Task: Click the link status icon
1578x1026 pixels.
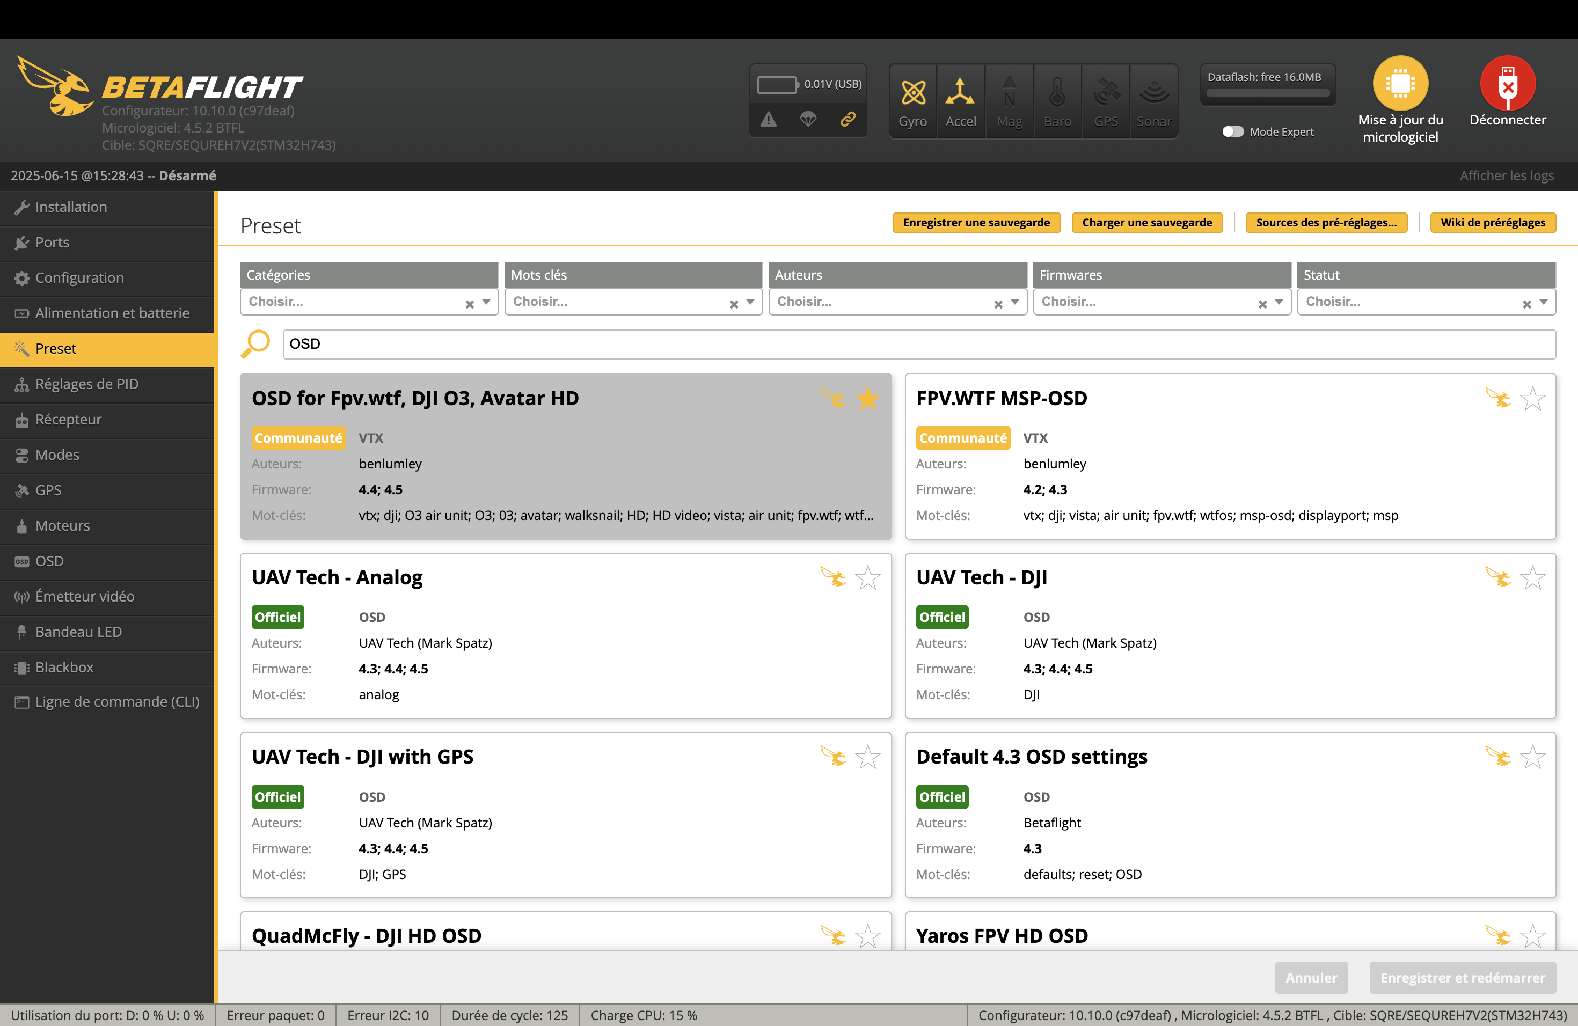Action: click(x=848, y=119)
